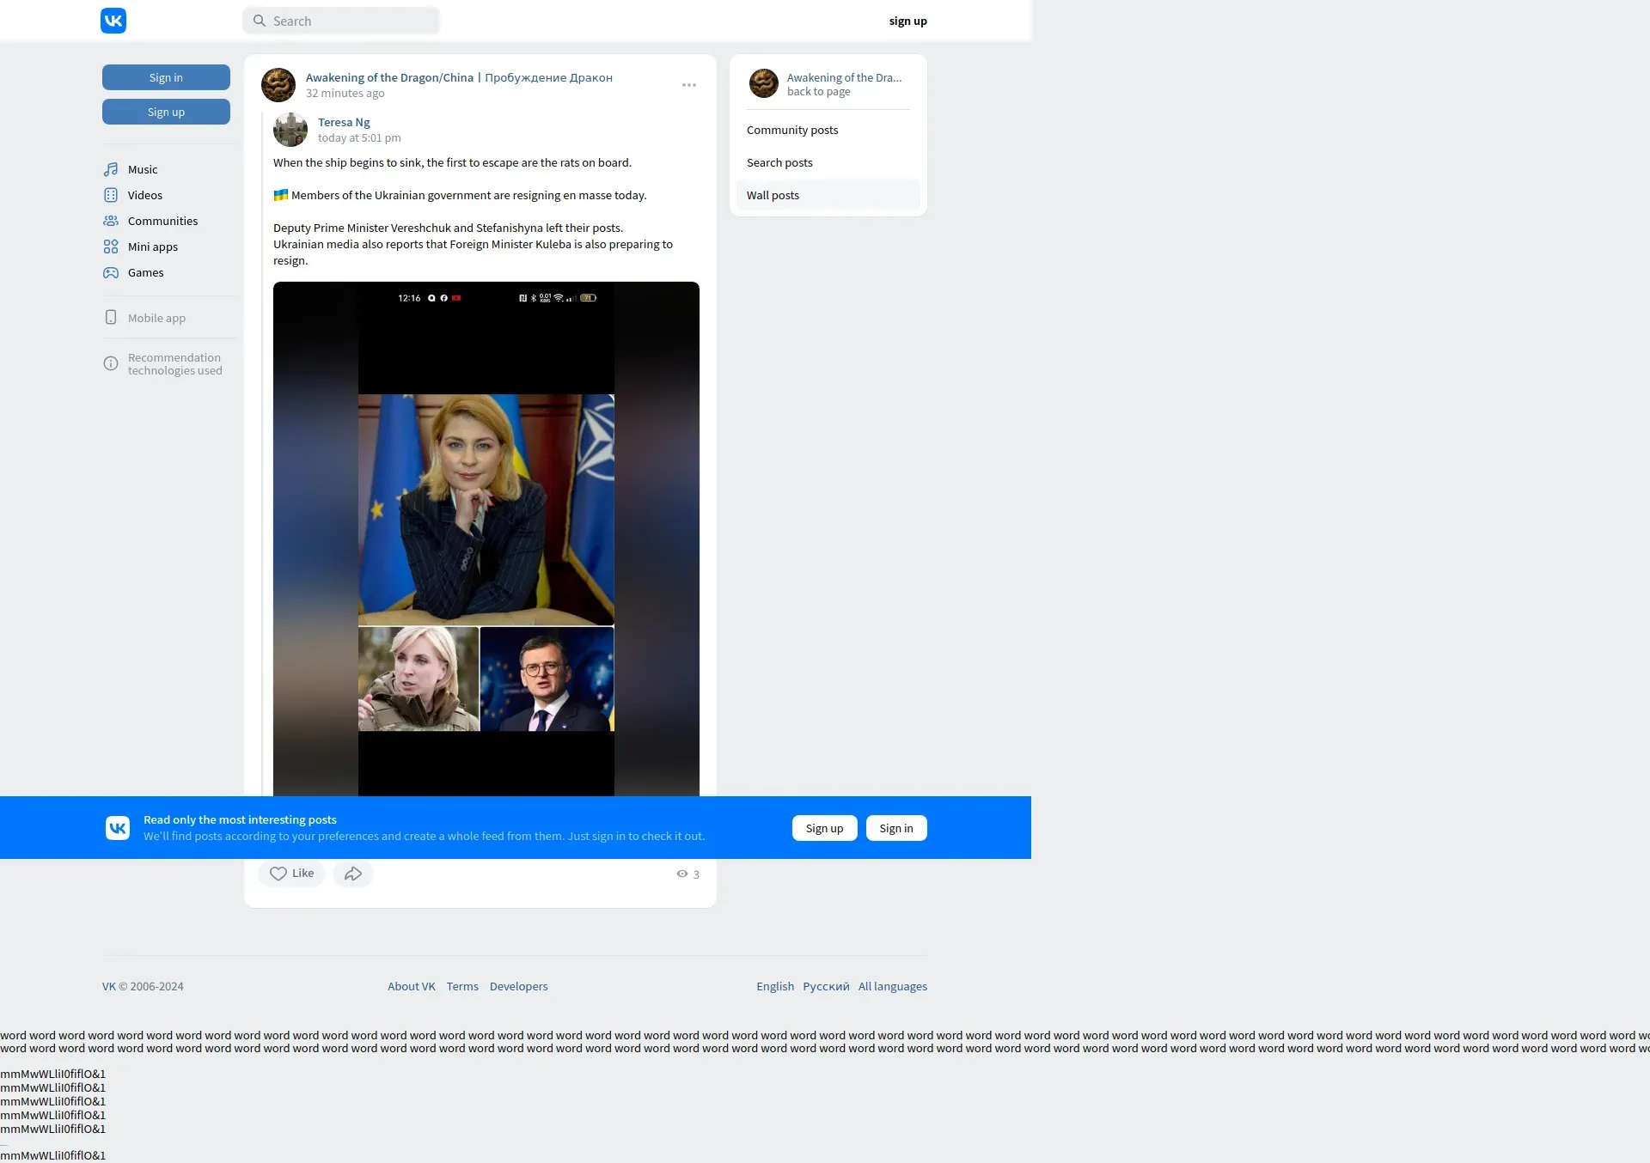1650x1163 pixels.
Task: Click Sign up in the blue banner
Action: [x=824, y=828]
